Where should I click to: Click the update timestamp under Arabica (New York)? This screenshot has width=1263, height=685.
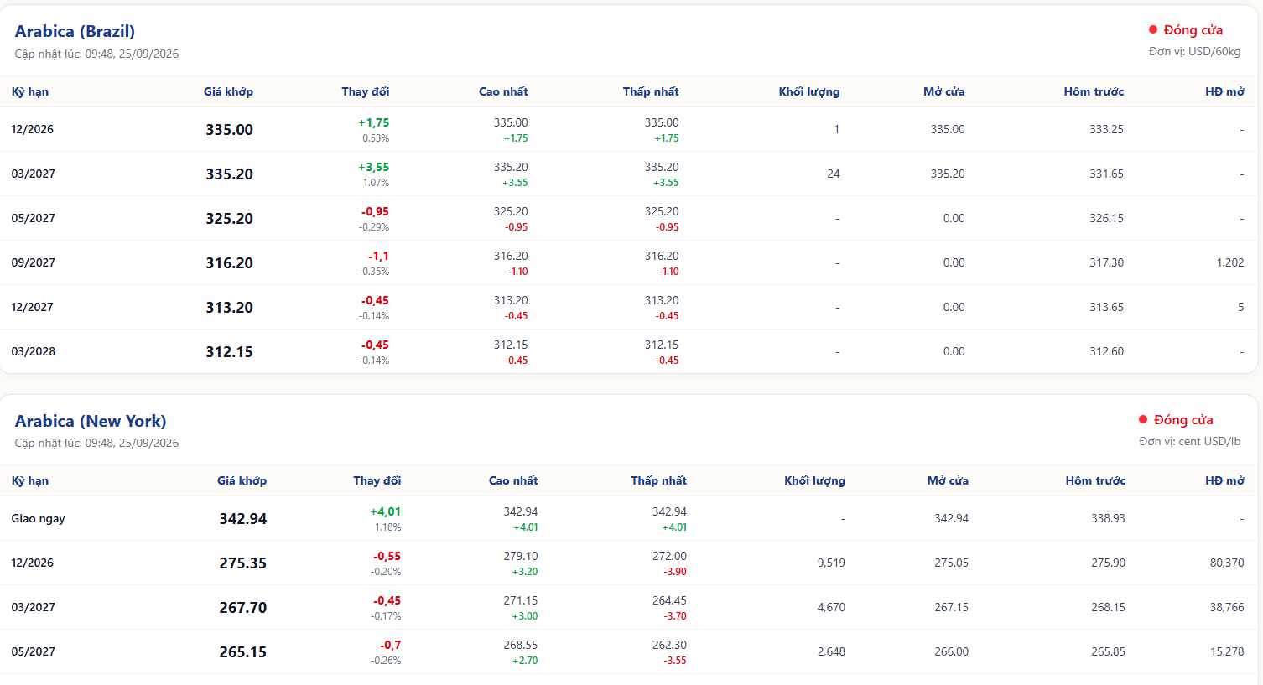96,443
